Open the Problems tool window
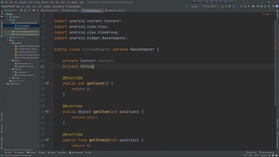Viewport: 279px width, 157px height. pos(19,153)
